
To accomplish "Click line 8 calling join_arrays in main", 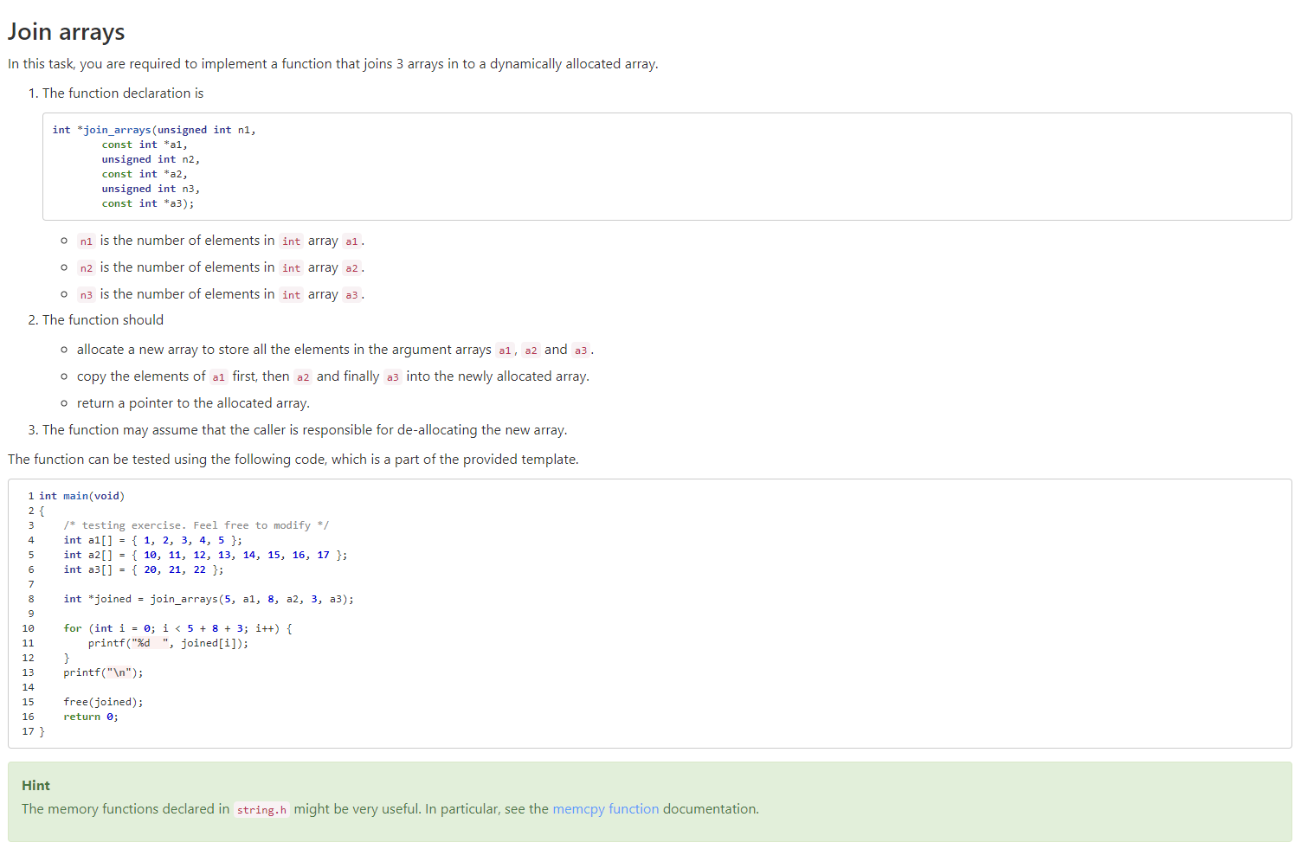I will point(208,598).
